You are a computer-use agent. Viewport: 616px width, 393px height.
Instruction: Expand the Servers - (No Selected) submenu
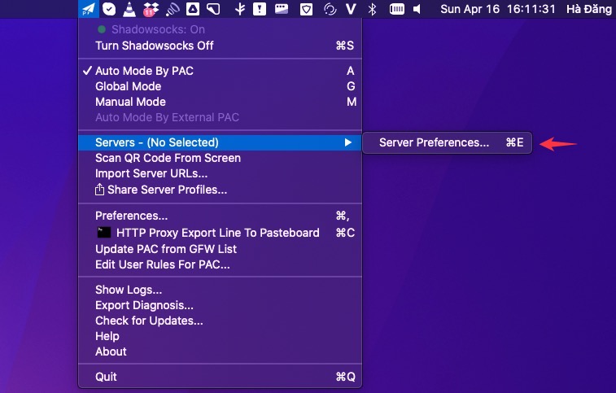pos(220,142)
